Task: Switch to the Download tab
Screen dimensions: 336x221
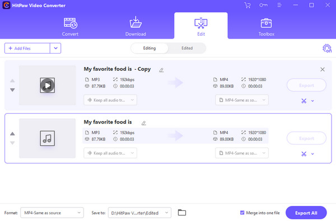Action: 136,27
